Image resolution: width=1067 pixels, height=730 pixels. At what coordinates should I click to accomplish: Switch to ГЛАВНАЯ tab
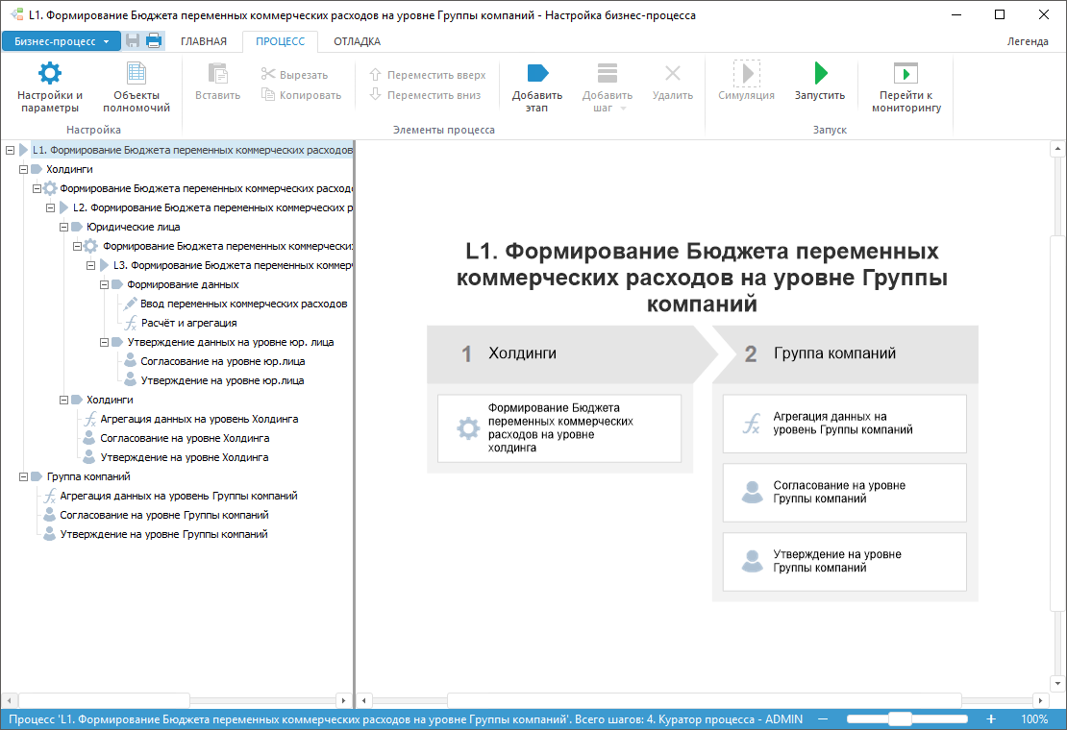(x=203, y=41)
